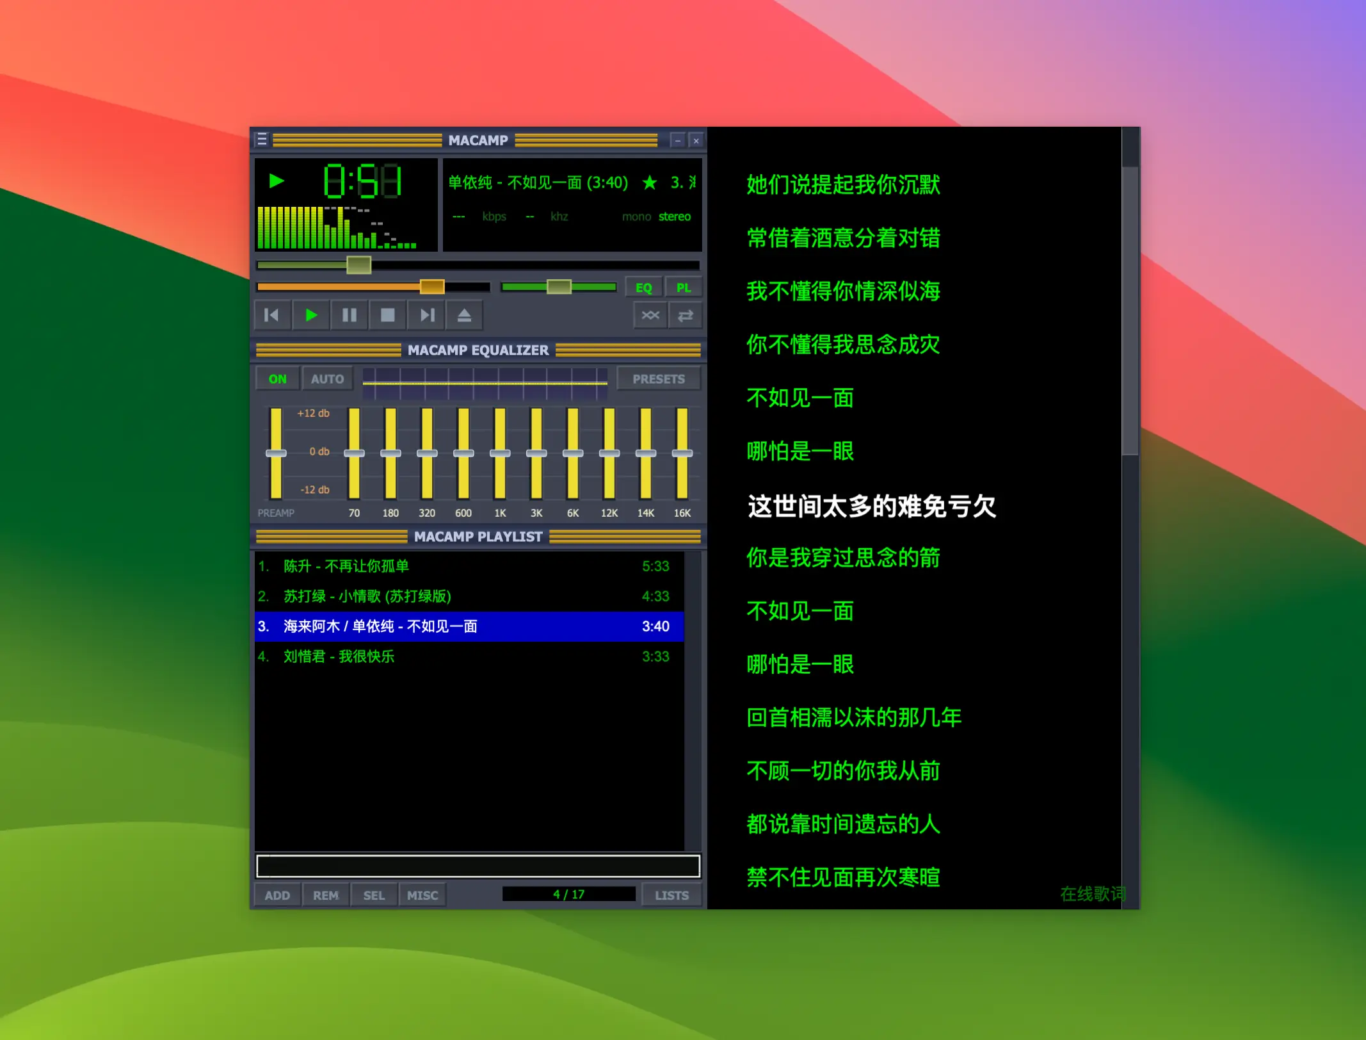The height and width of the screenshot is (1040, 1366).
Task: Toggle repeat mode icon
Action: coord(686,315)
